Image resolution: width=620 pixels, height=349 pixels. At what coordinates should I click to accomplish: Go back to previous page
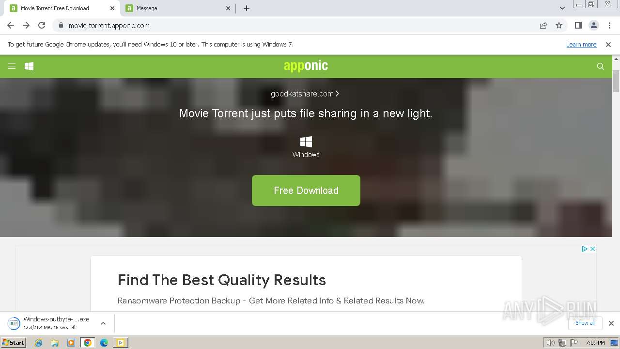(11, 25)
